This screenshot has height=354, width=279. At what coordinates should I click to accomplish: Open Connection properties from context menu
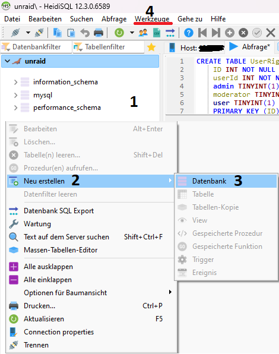[x=90, y=332]
